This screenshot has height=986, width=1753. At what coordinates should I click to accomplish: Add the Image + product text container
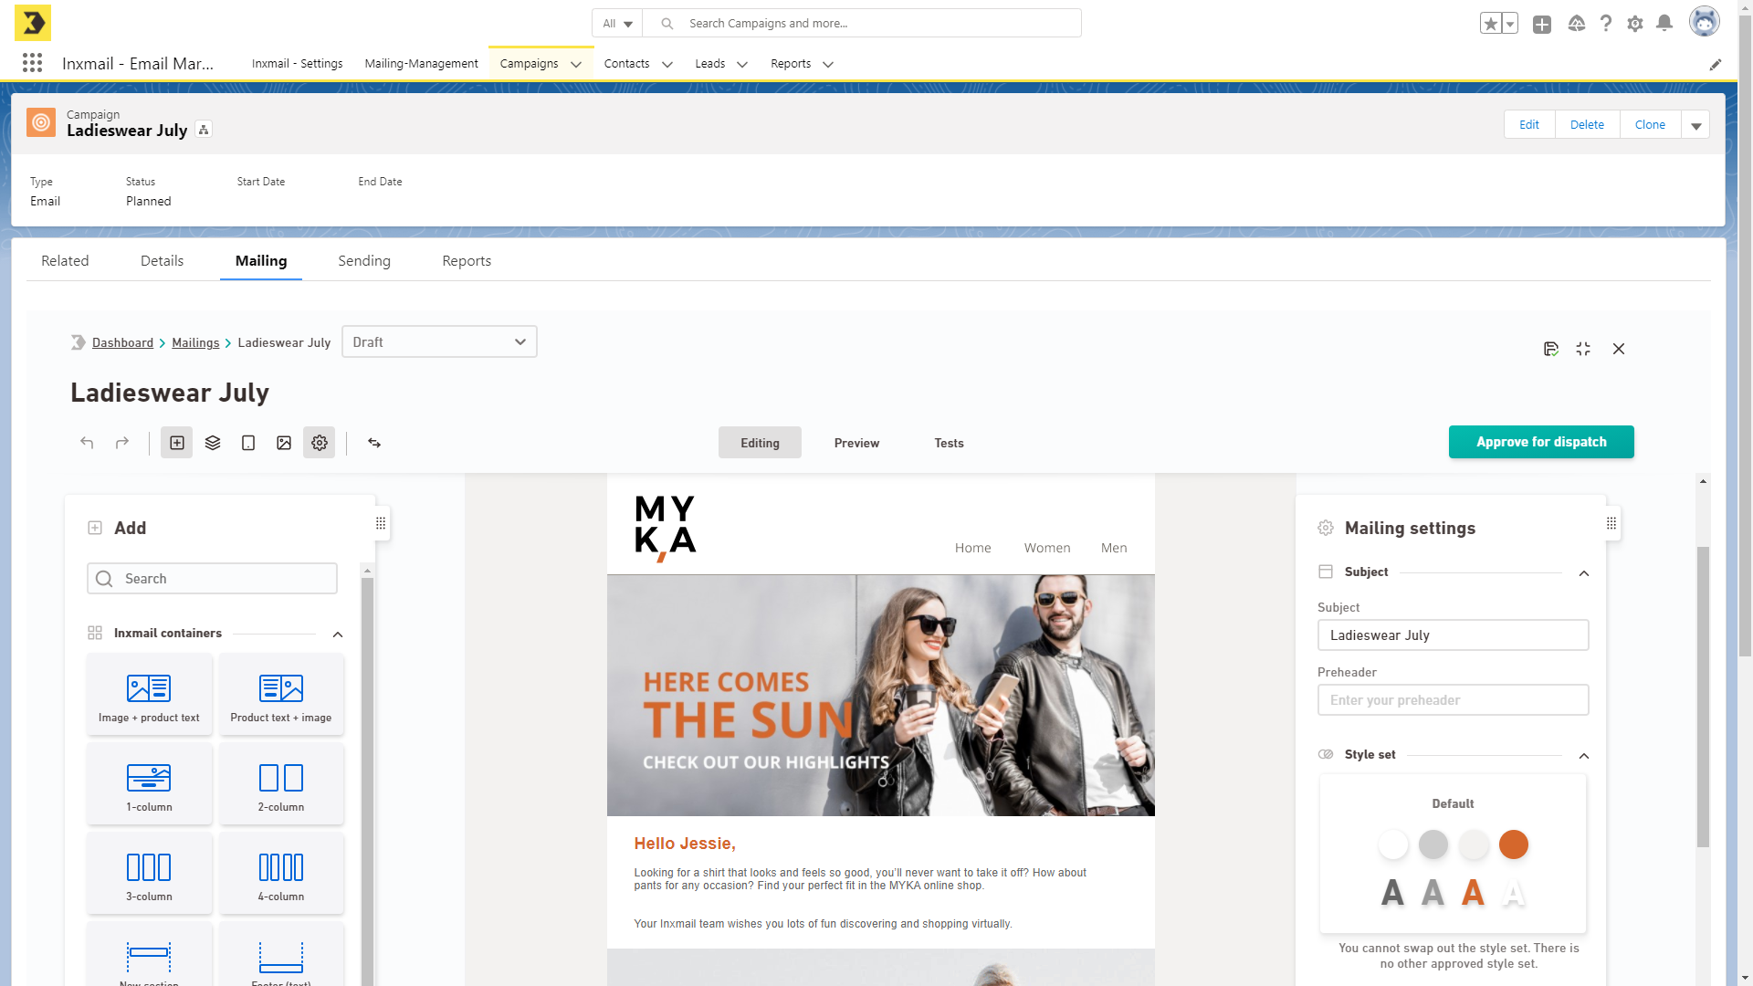(150, 695)
